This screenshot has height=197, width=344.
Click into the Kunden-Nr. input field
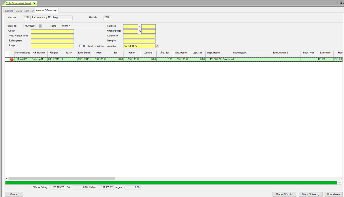click(x=139, y=36)
